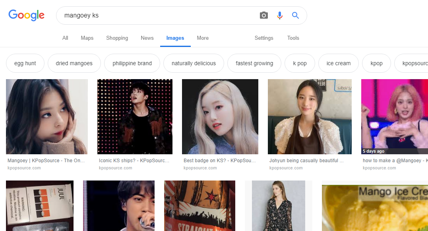Viewport: 428px width, 231px height.
Task: Click kpopsource.com under 'Mangoey | KPopSource'
Action: pos(24,168)
